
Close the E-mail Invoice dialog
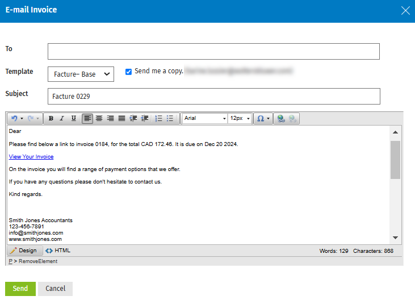pos(405,11)
